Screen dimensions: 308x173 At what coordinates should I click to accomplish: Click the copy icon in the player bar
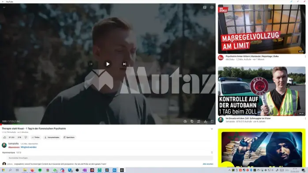point(192,121)
